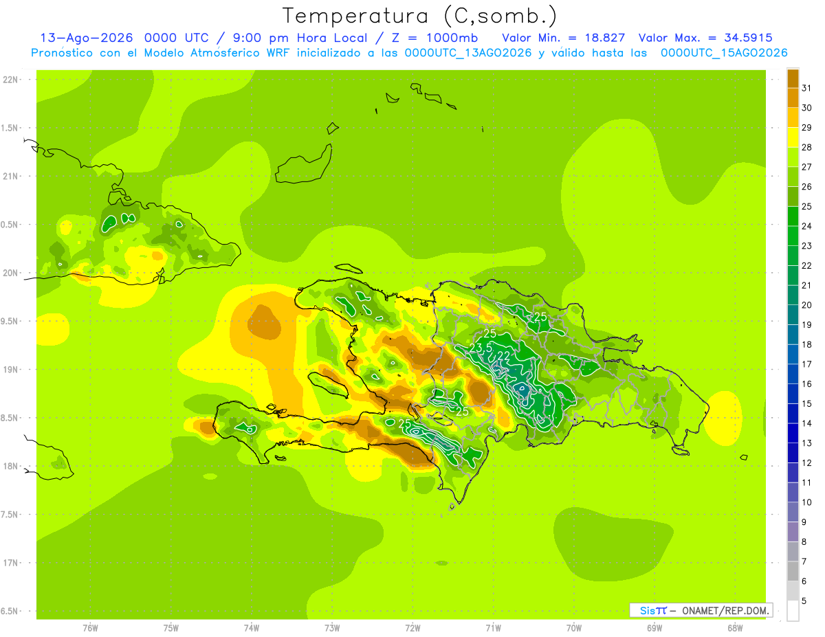Image resolution: width=825 pixels, height=637 pixels.
Task: Click the "19N" latitude label
Action: [10, 370]
